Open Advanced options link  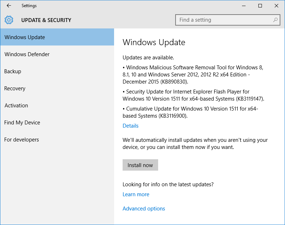click(144, 208)
